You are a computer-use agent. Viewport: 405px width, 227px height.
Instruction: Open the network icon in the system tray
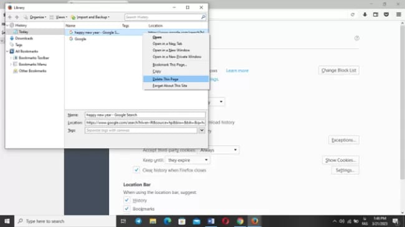click(349, 221)
